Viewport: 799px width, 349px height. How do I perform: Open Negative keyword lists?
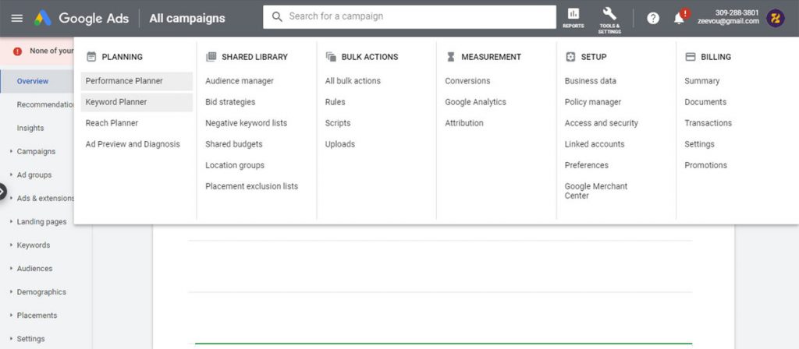click(x=246, y=123)
